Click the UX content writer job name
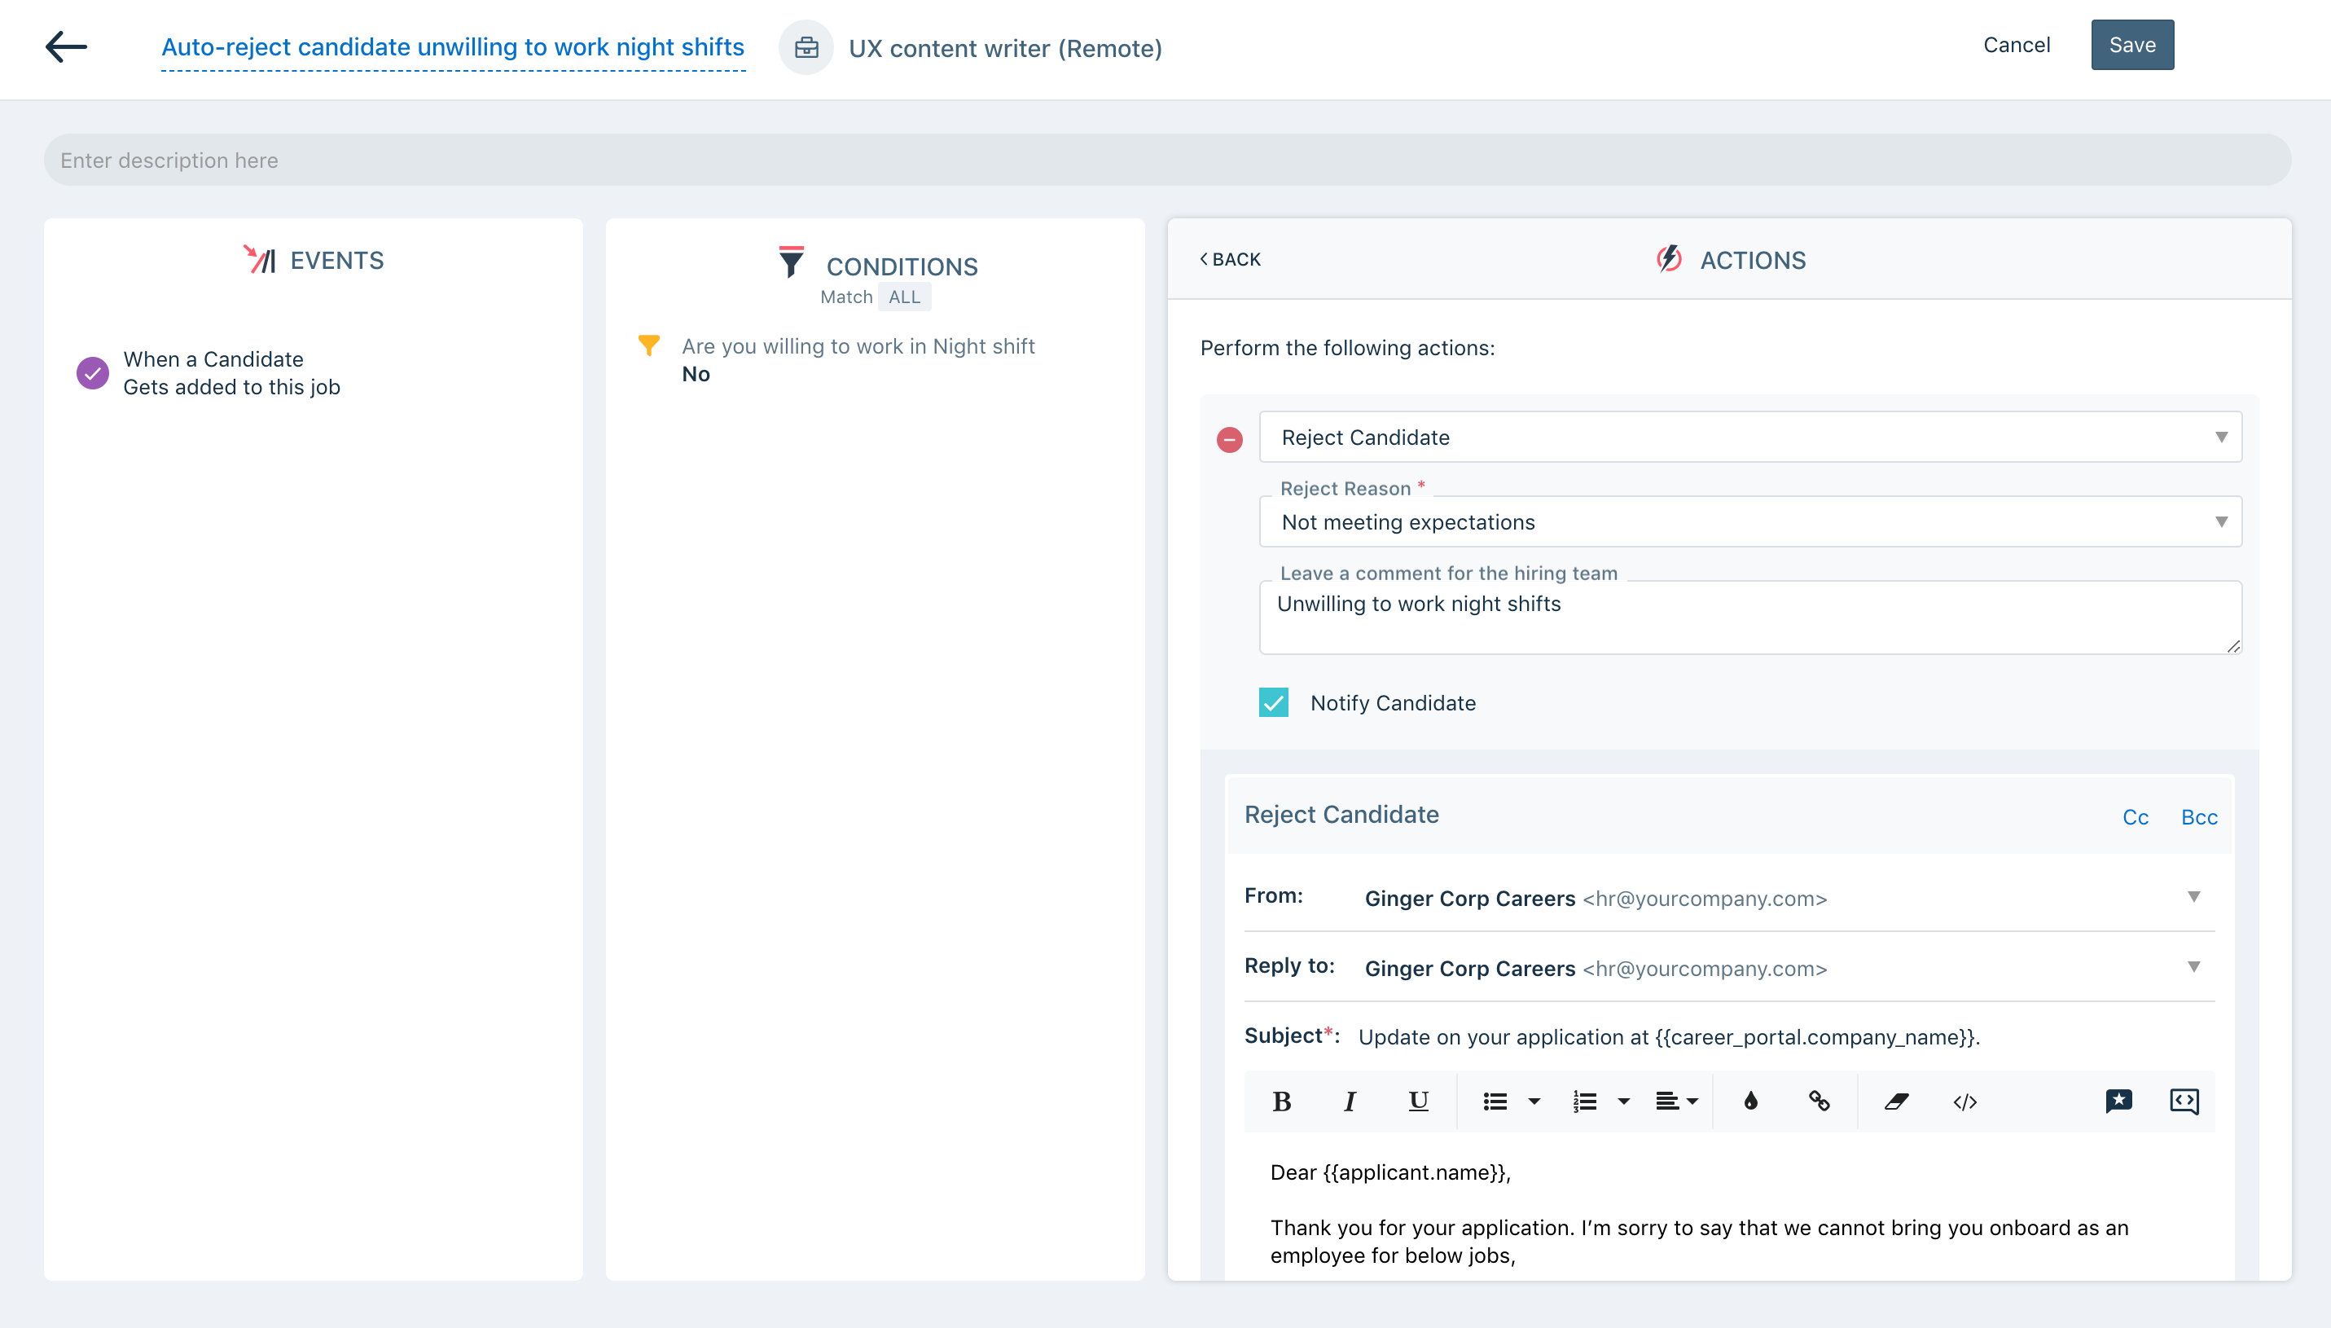2331x1328 pixels. (x=1006, y=48)
